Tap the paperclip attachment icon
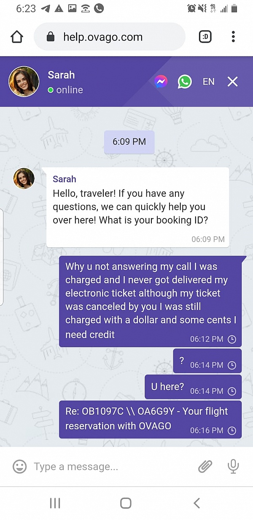 click(205, 466)
